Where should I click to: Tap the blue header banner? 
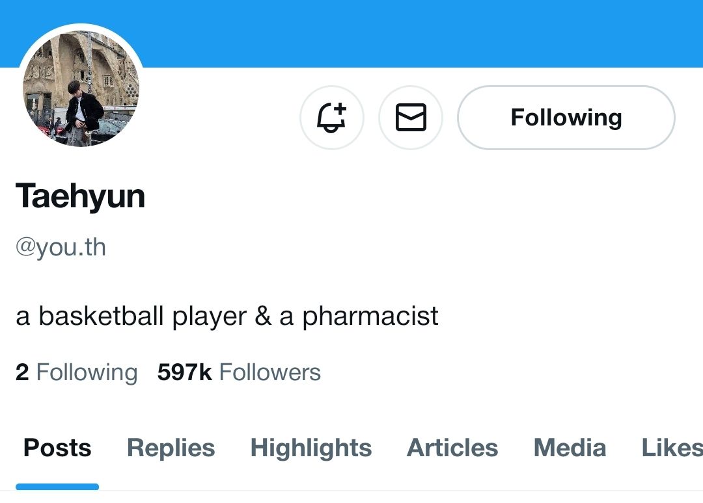pos(417,32)
